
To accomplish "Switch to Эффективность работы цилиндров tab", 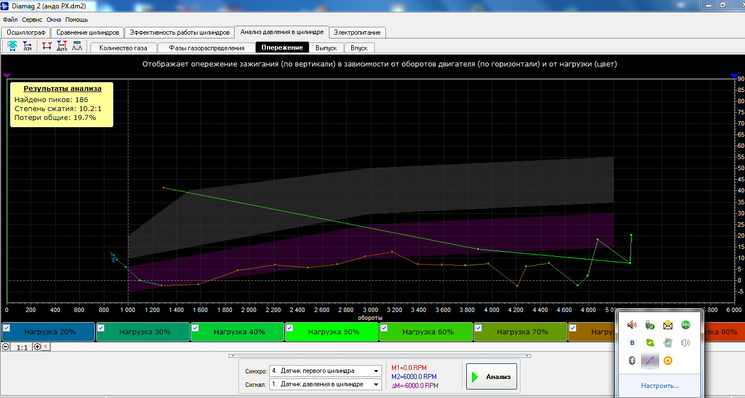I will pyautogui.click(x=179, y=32).
